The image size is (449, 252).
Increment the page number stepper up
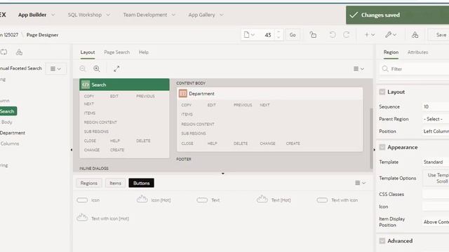(x=279, y=32)
